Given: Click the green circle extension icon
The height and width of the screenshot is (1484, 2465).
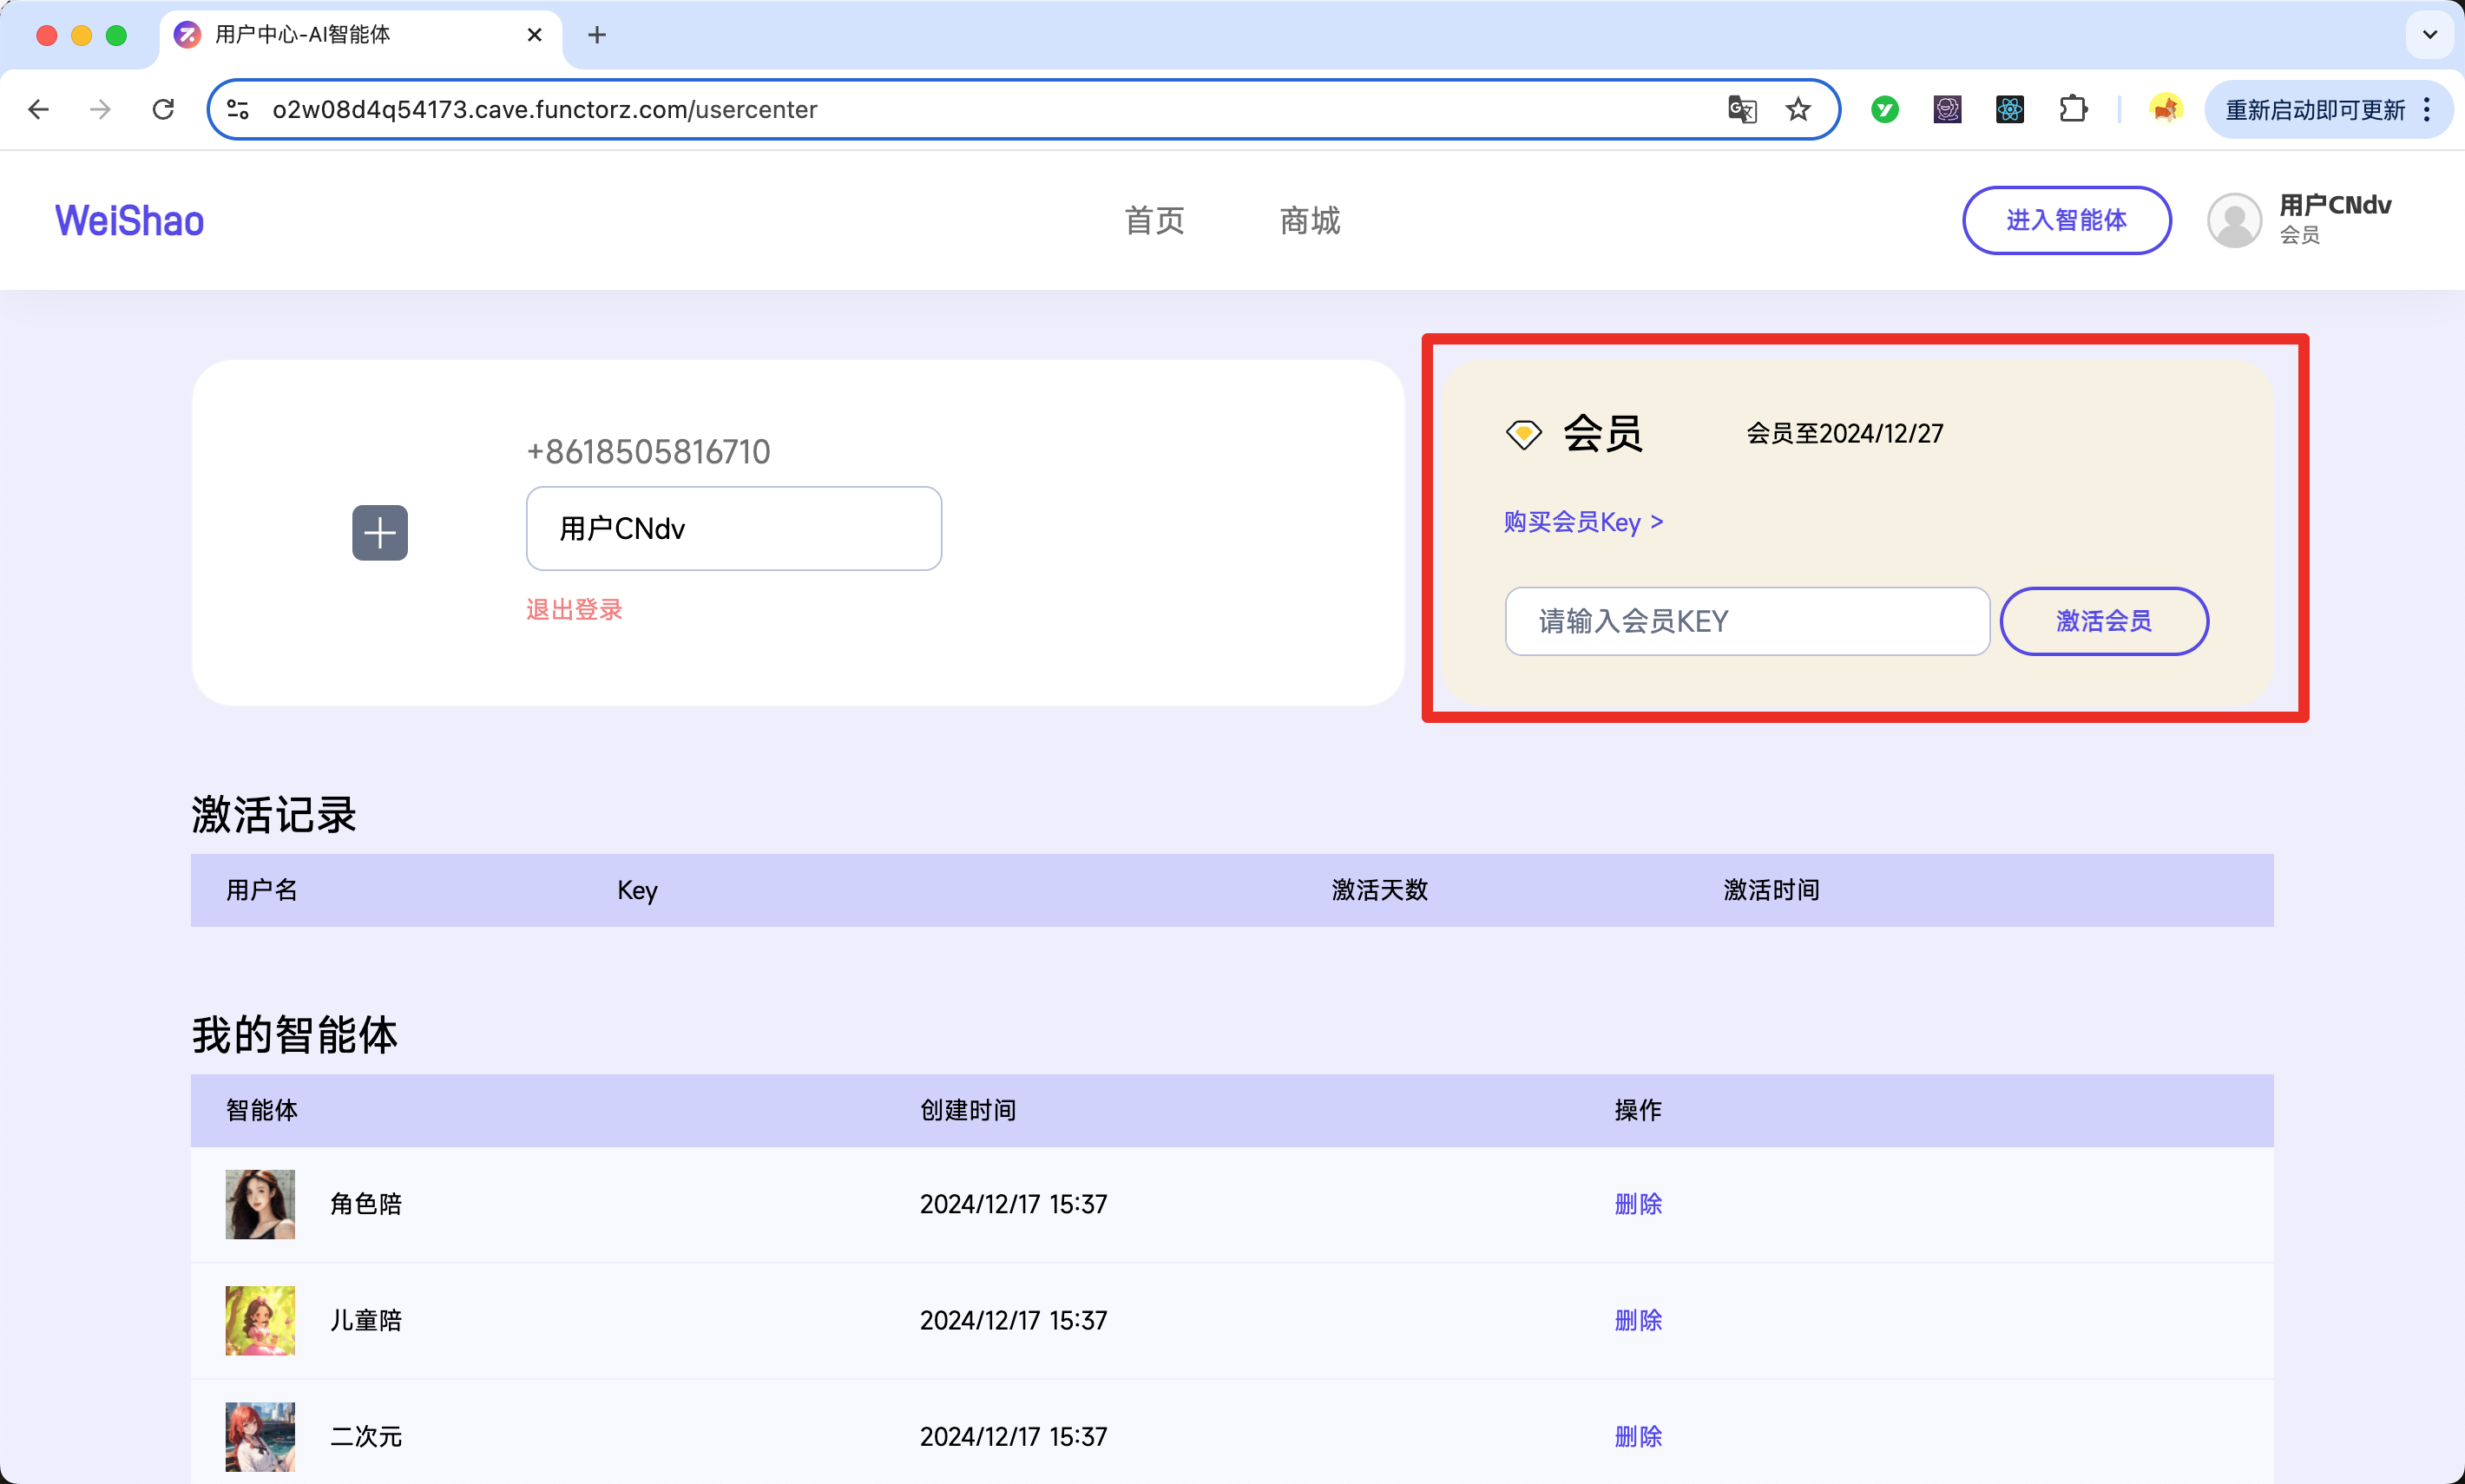Looking at the screenshot, I should coord(1885,109).
